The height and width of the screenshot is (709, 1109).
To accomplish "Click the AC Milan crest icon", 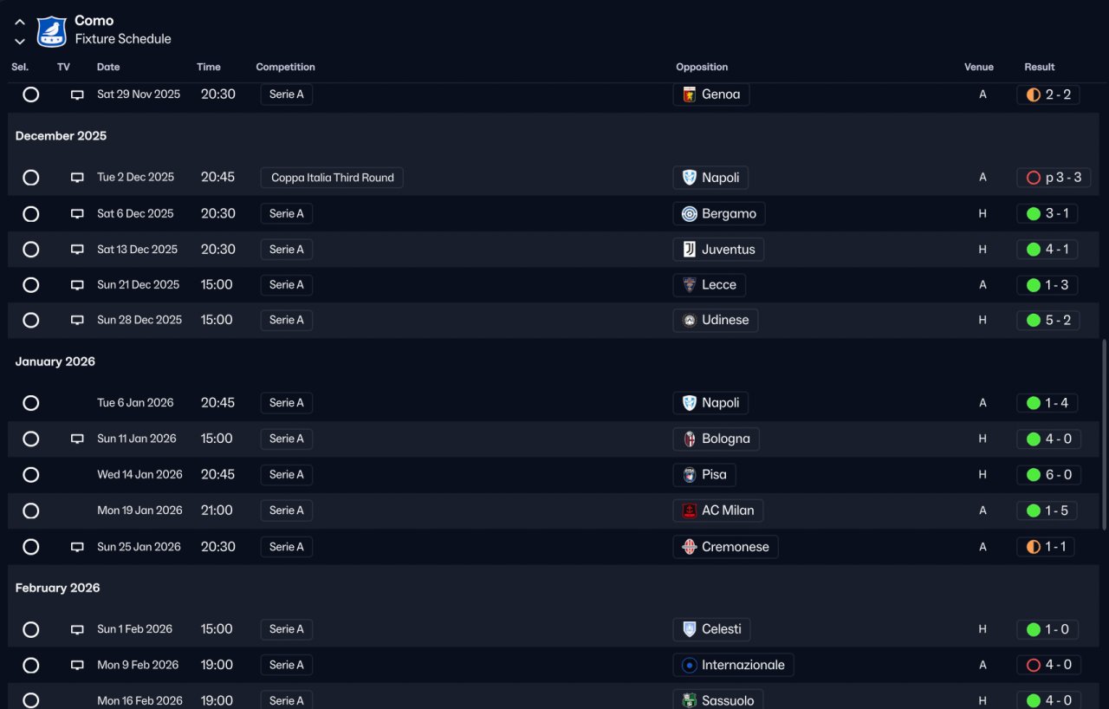I will [x=690, y=511].
